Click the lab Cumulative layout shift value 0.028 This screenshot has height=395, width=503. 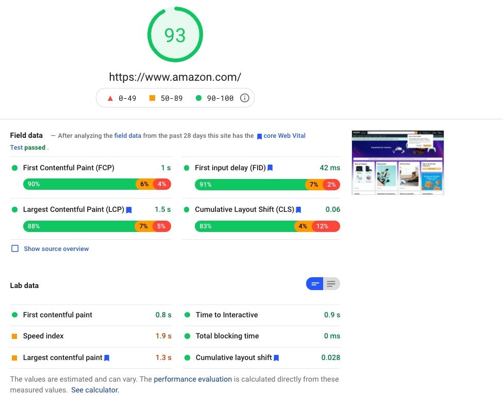[331, 357]
